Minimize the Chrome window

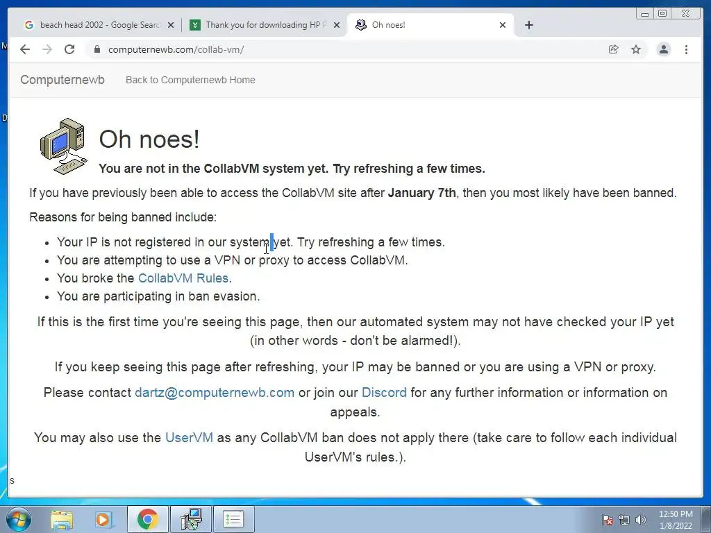(645, 14)
